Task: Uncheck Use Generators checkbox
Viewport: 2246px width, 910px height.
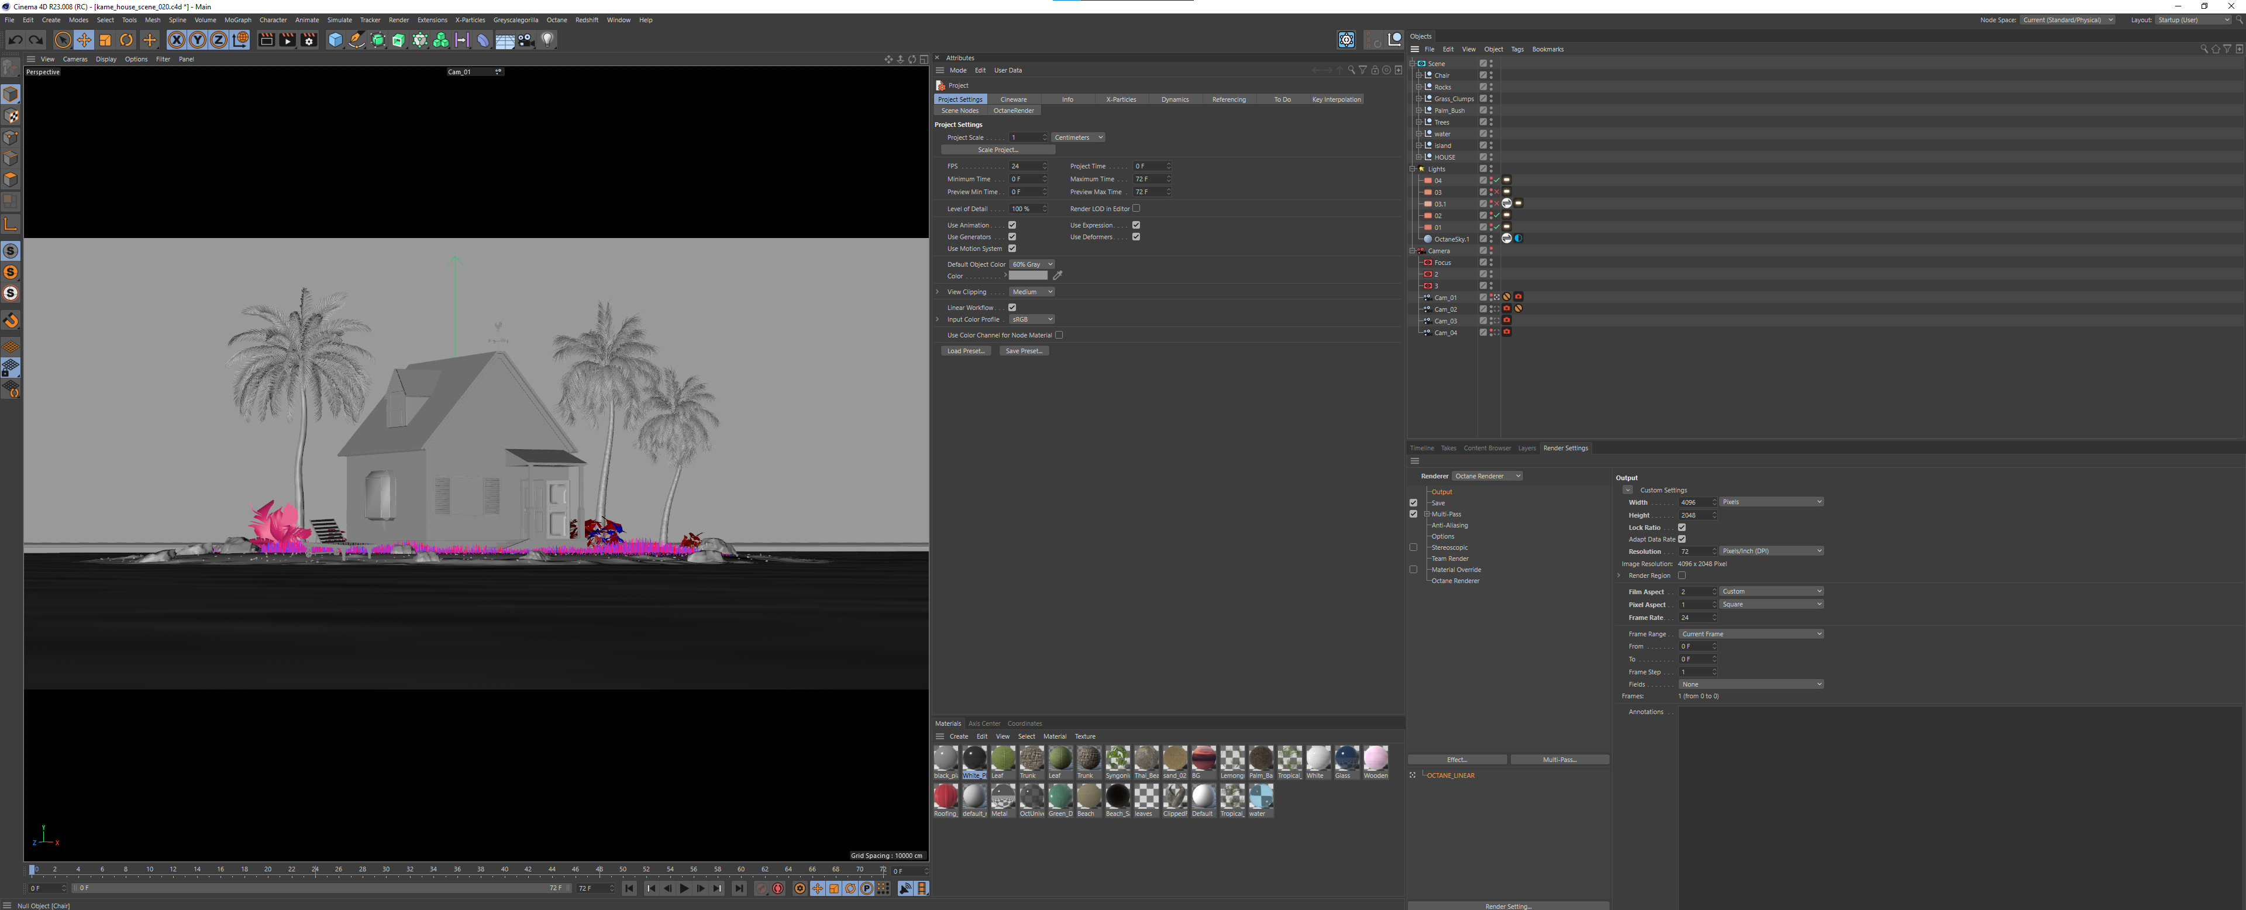Action: point(1012,236)
